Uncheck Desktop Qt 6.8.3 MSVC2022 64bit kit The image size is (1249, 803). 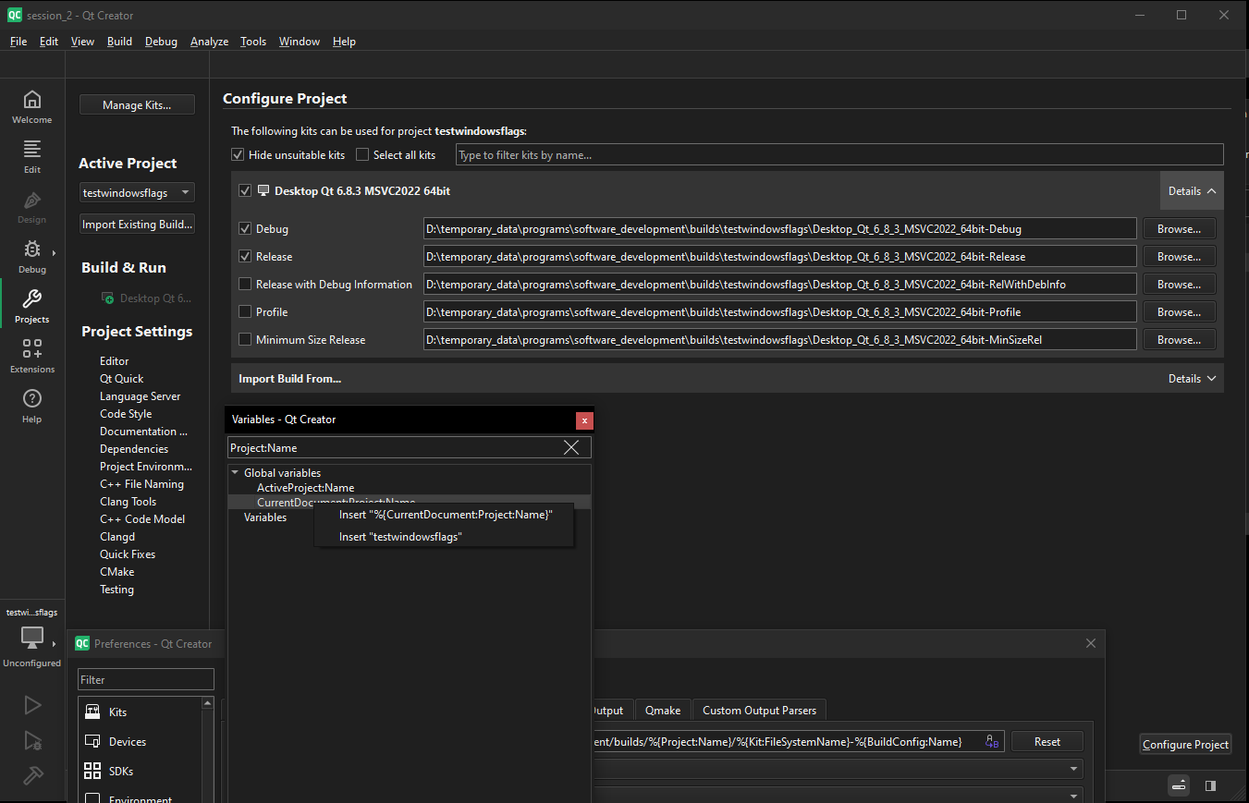coord(245,191)
